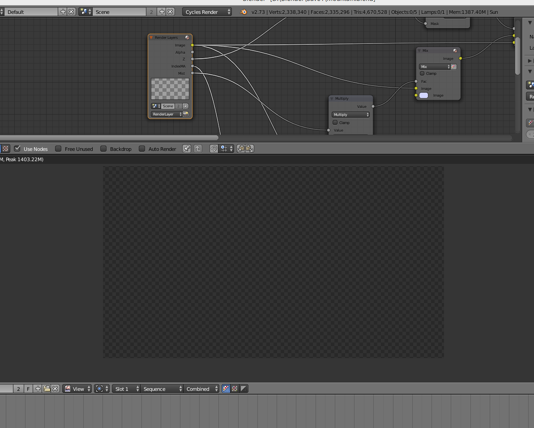Click the image user count 2 button
534x428 pixels.
pyautogui.click(x=18, y=389)
